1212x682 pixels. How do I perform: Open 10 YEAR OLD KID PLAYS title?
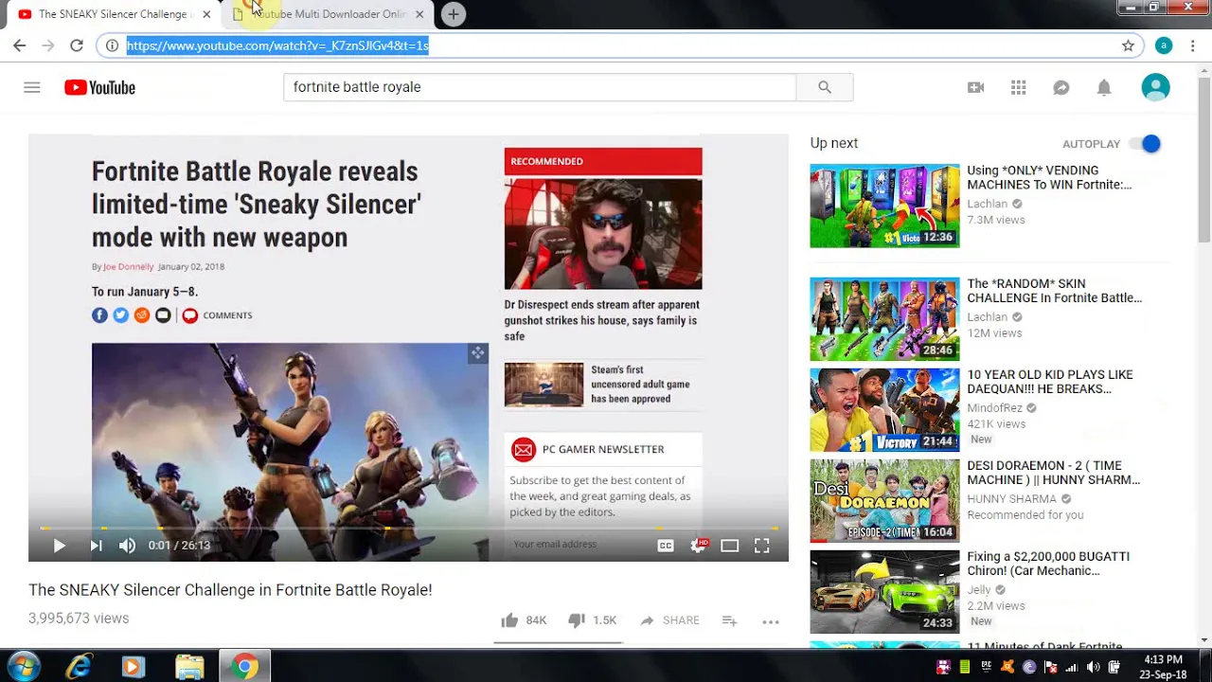coord(1049,382)
